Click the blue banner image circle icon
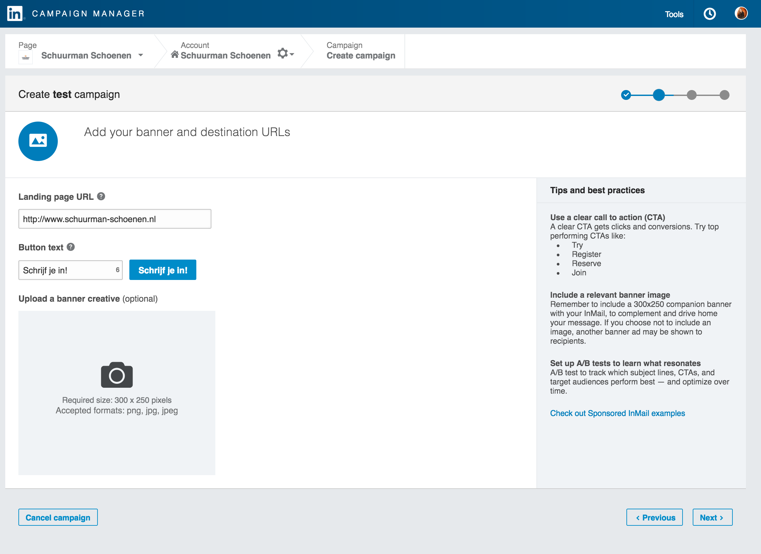This screenshot has height=554, width=761. pyautogui.click(x=38, y=141)
